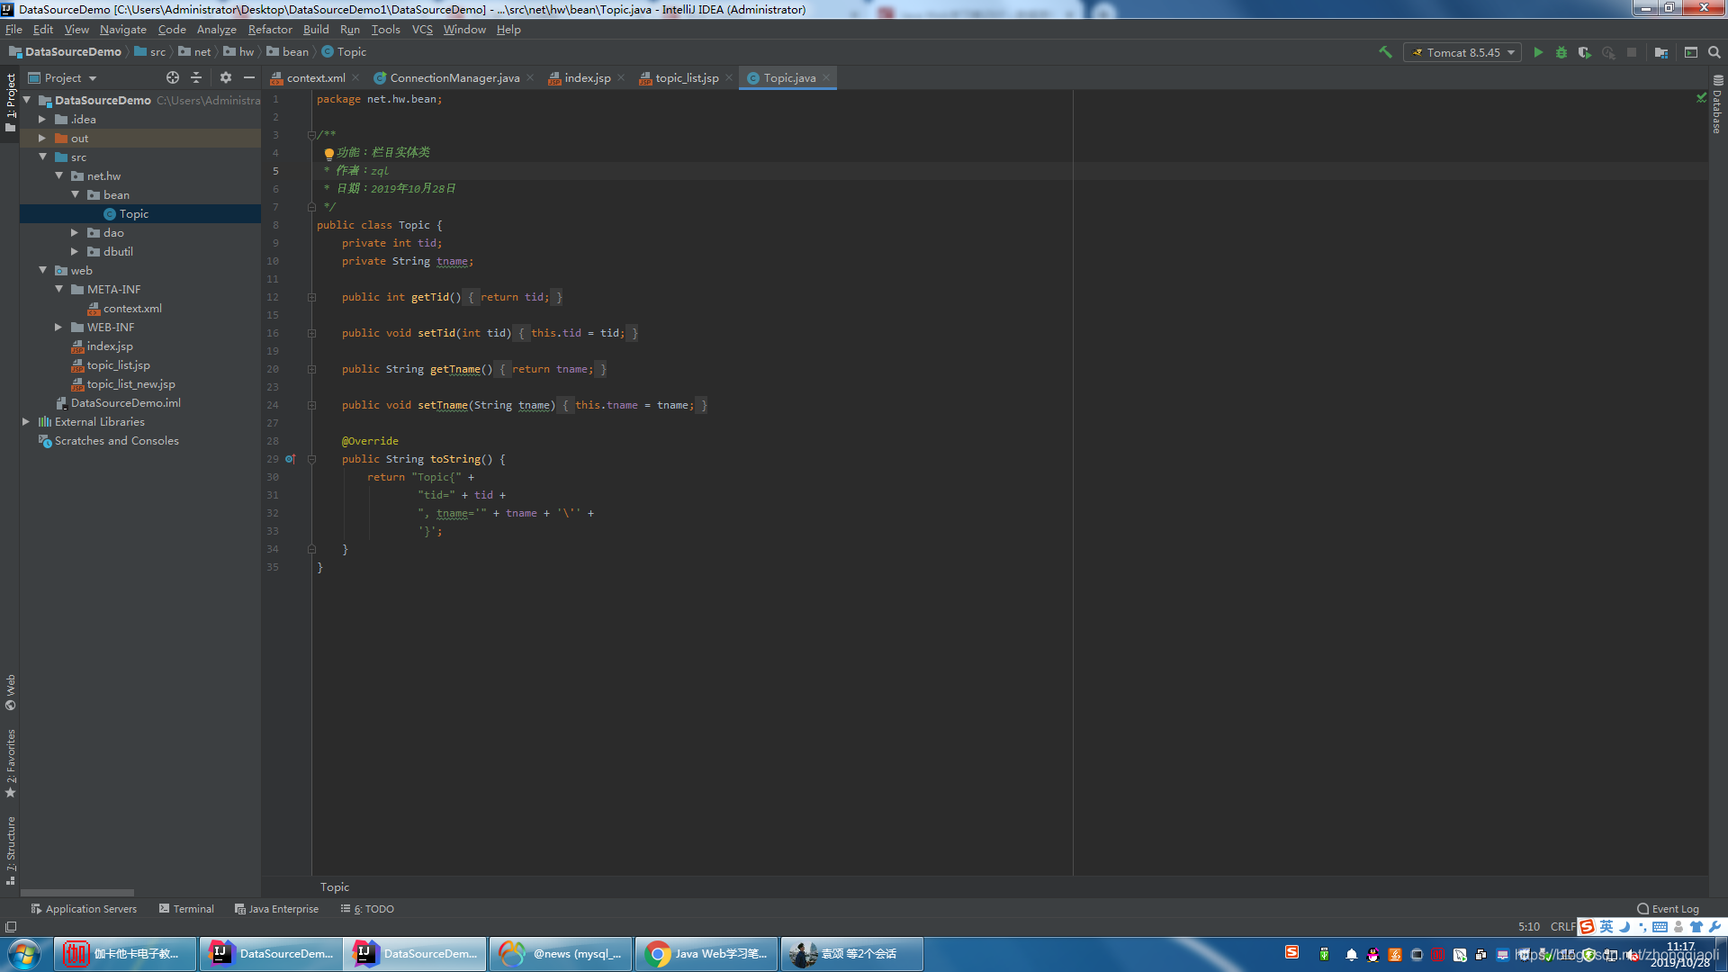The image size is (1728, 972).
Task: Expand the dao package folder
Action: 75,232
